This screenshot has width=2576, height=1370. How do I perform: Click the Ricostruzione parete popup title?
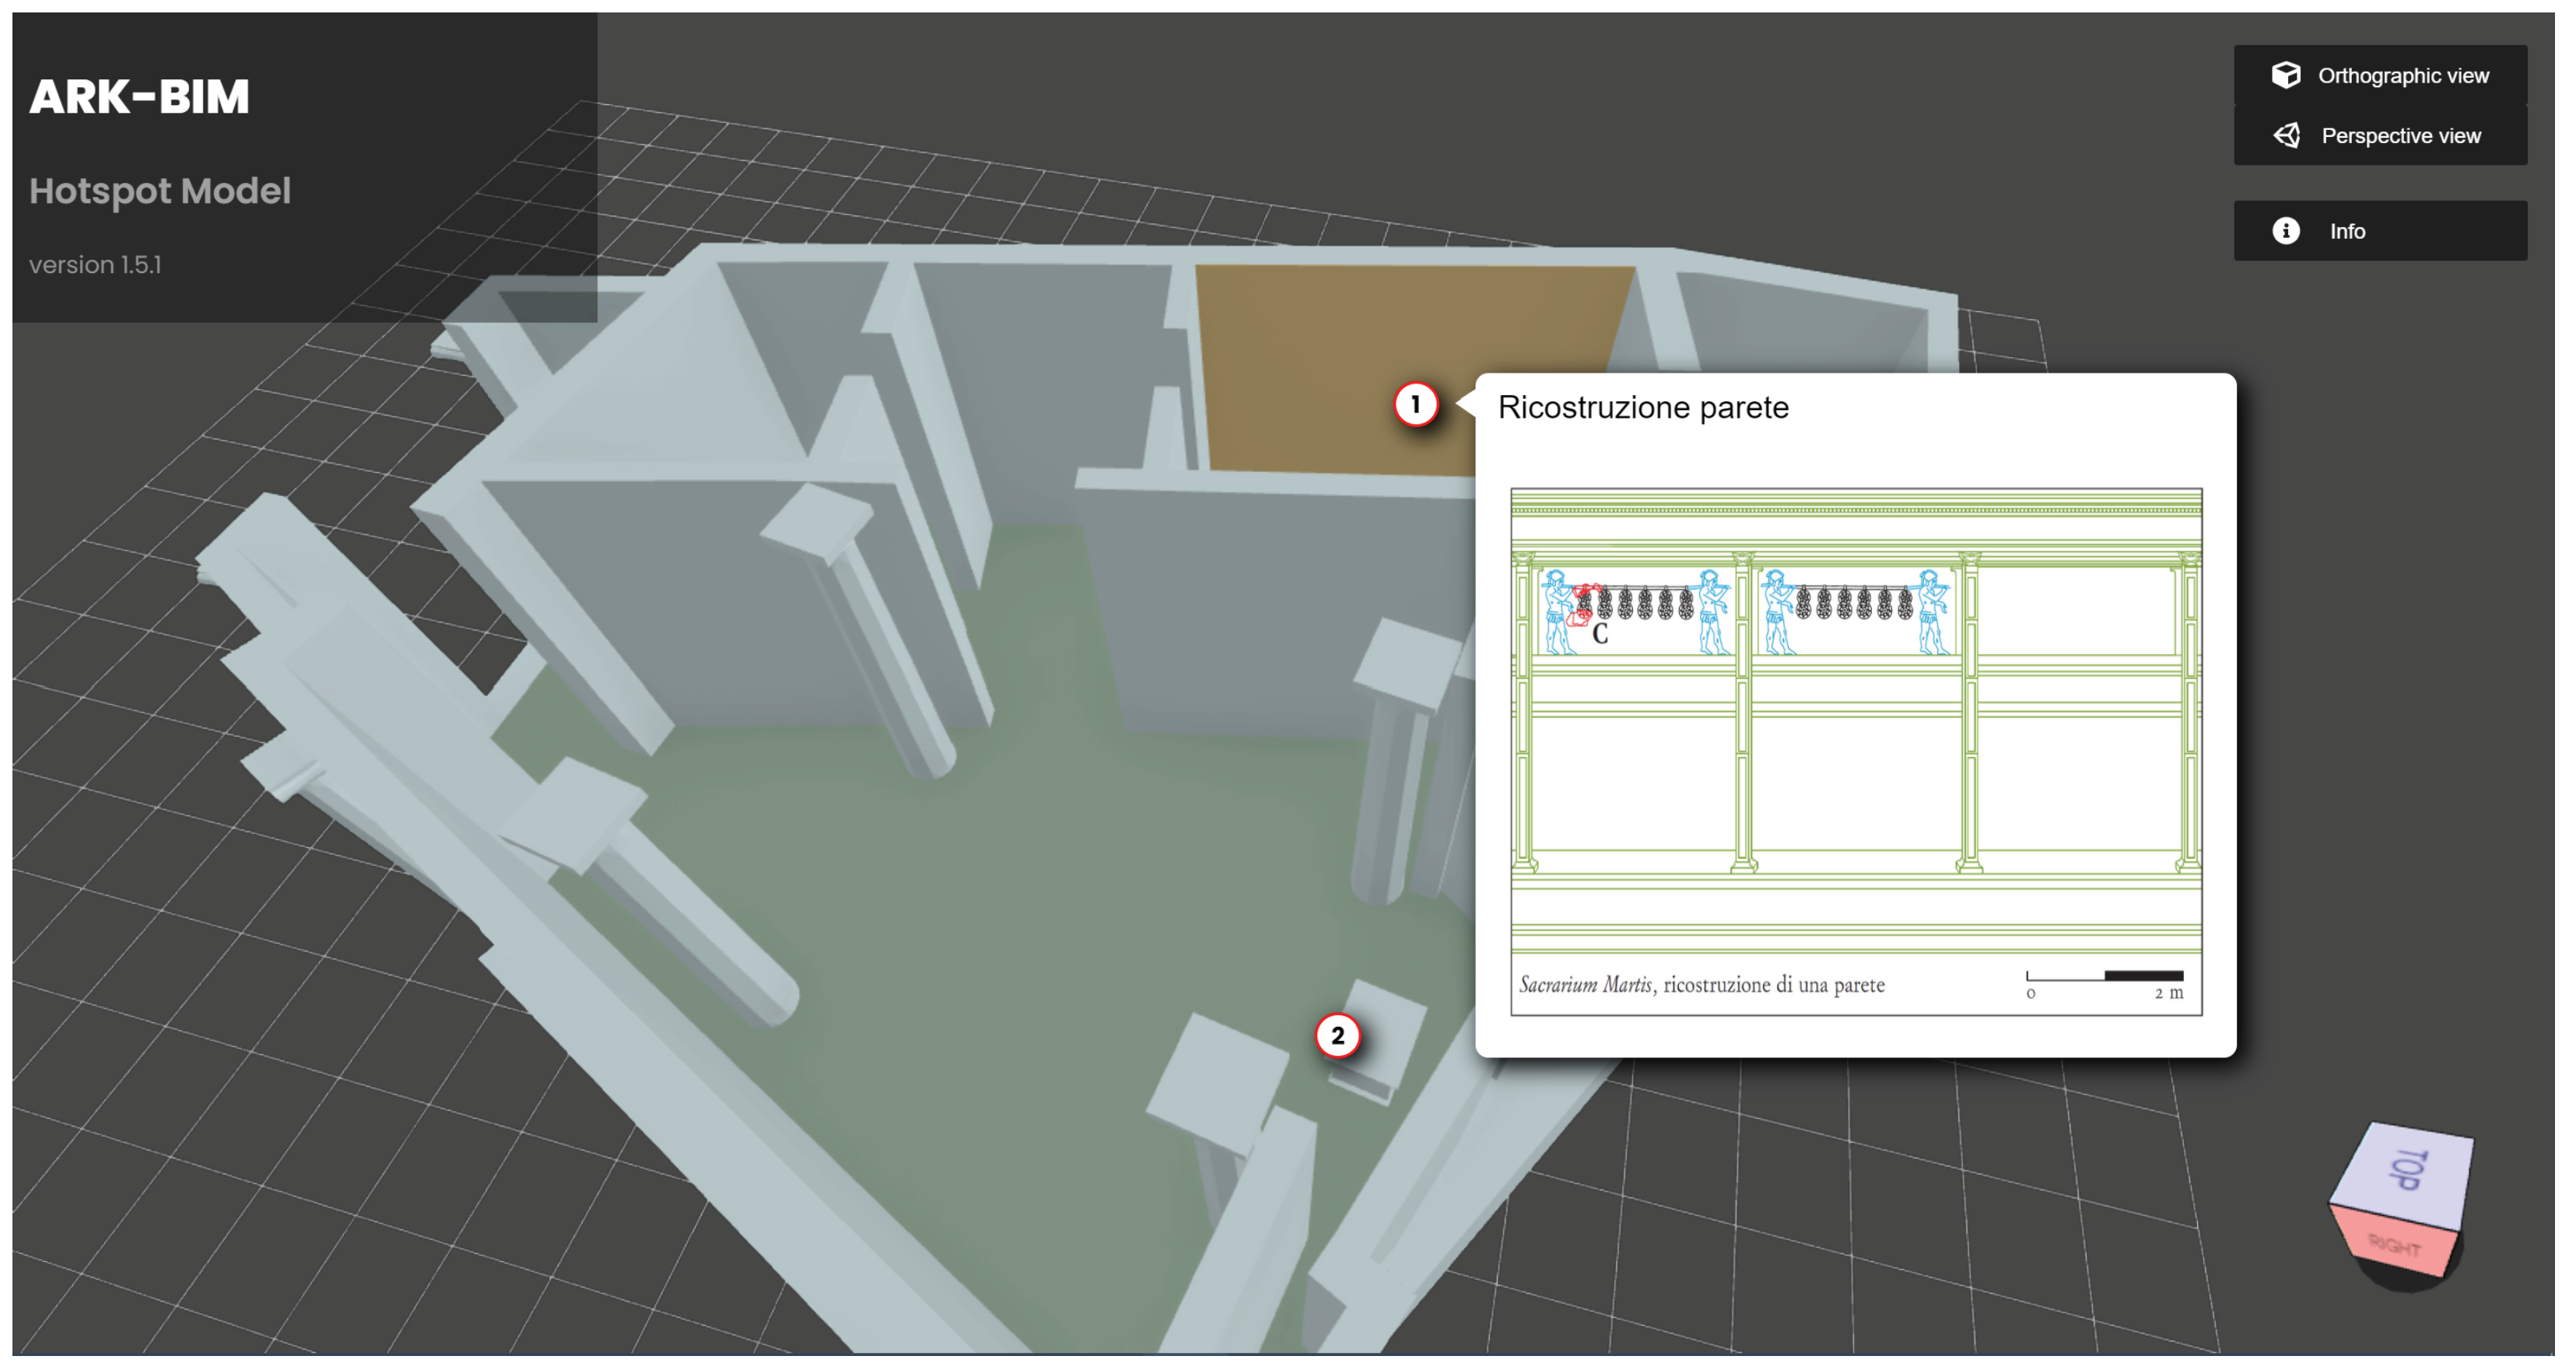[1642, 408]
